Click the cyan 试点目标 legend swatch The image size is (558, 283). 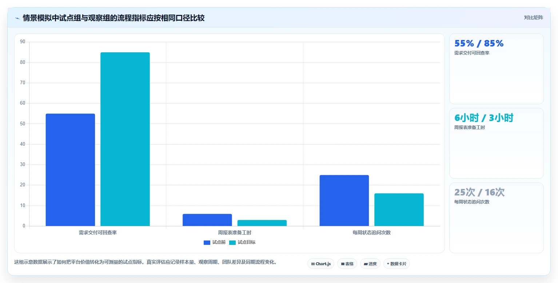[232, 243]
